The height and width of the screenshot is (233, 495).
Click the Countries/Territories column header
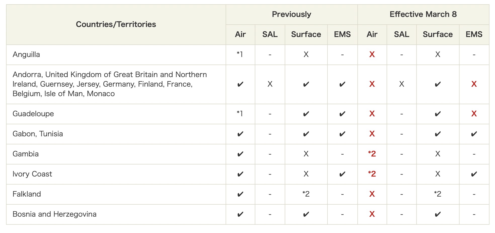point(116,24)
